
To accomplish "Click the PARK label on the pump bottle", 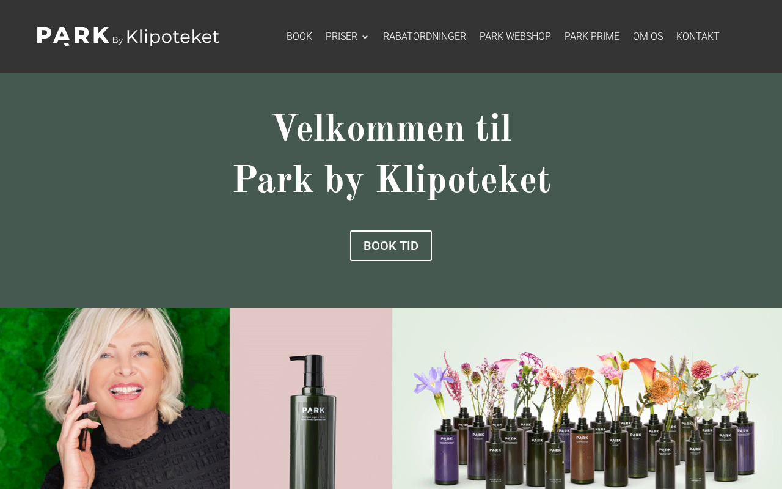I will click(313, 411).
